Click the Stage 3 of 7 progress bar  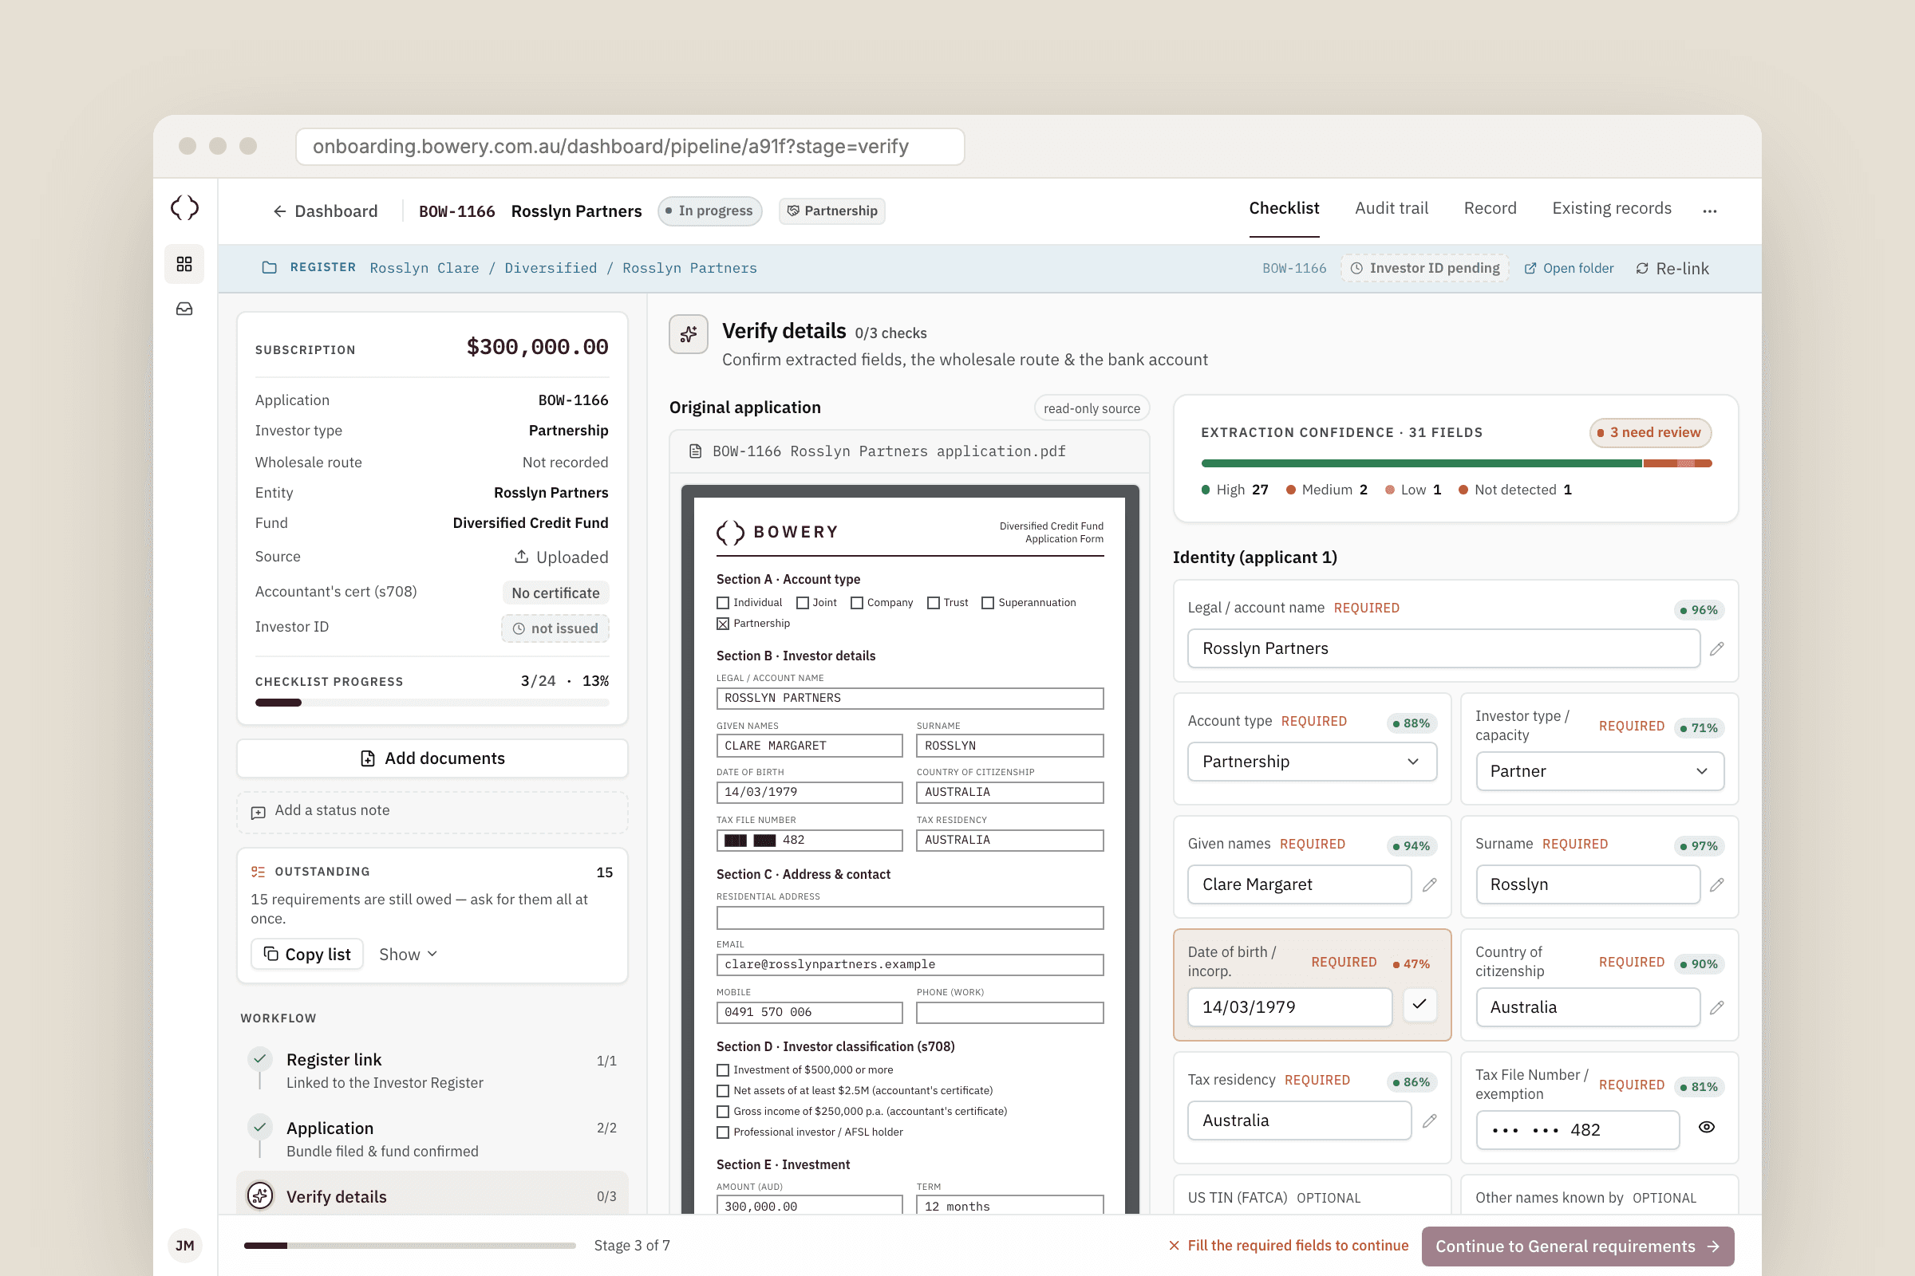point(409,1245)
